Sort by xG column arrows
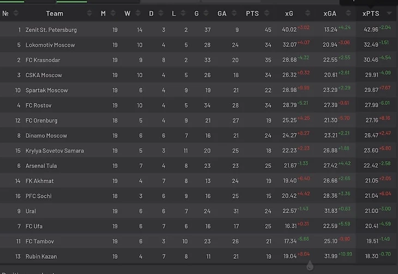 307,13
